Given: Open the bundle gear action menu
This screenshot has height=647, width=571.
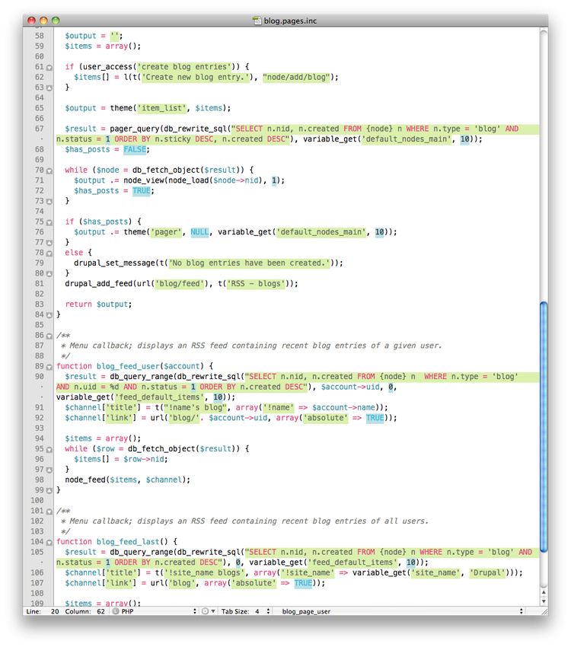Looking at the screenshot, I should [x=209, y=611].
